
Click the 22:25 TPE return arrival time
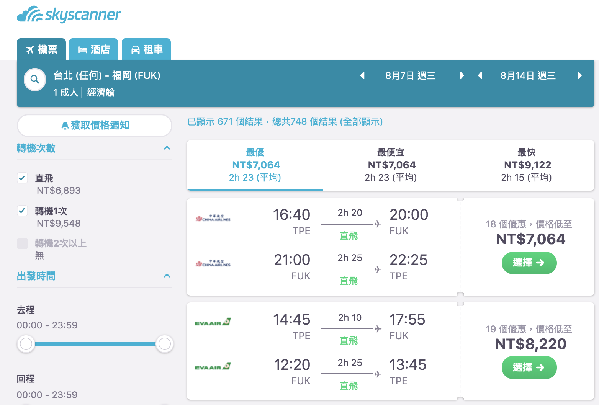(408, 260)
